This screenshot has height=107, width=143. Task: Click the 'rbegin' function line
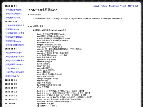point(53,38)
